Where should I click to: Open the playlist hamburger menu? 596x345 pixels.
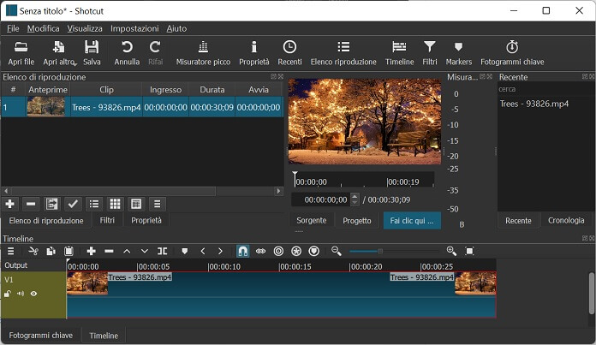(157, 204)
